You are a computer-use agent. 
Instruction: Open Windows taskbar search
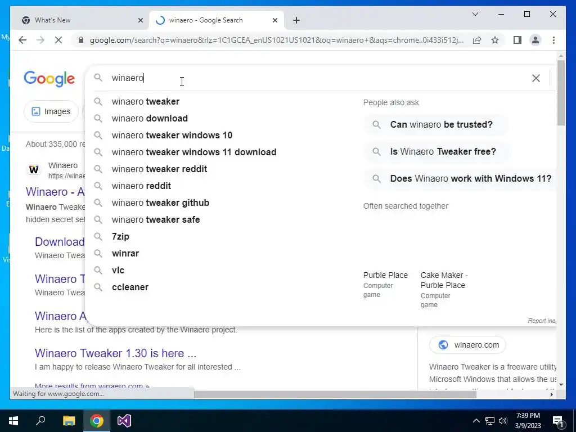click(40, 421)
